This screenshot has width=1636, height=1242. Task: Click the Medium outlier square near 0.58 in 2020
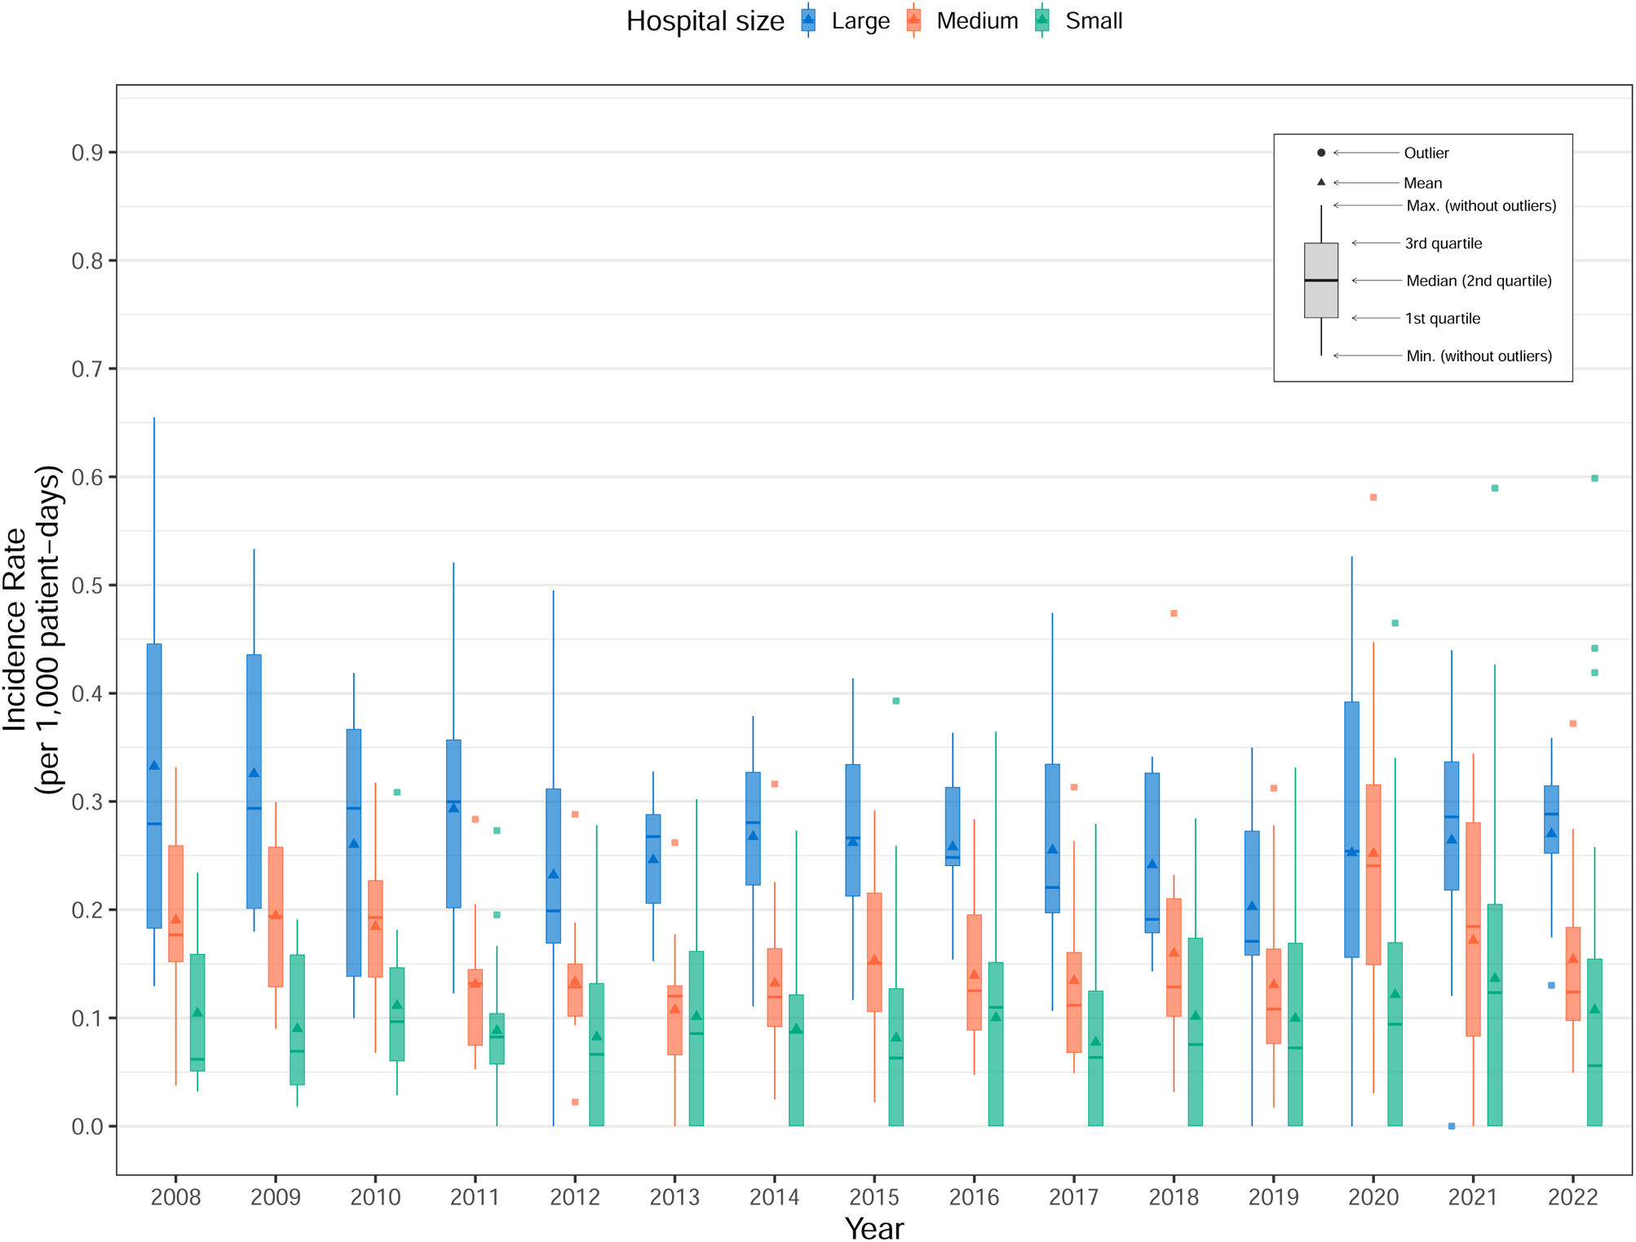pyautogui.click(x=1373, y=497)
